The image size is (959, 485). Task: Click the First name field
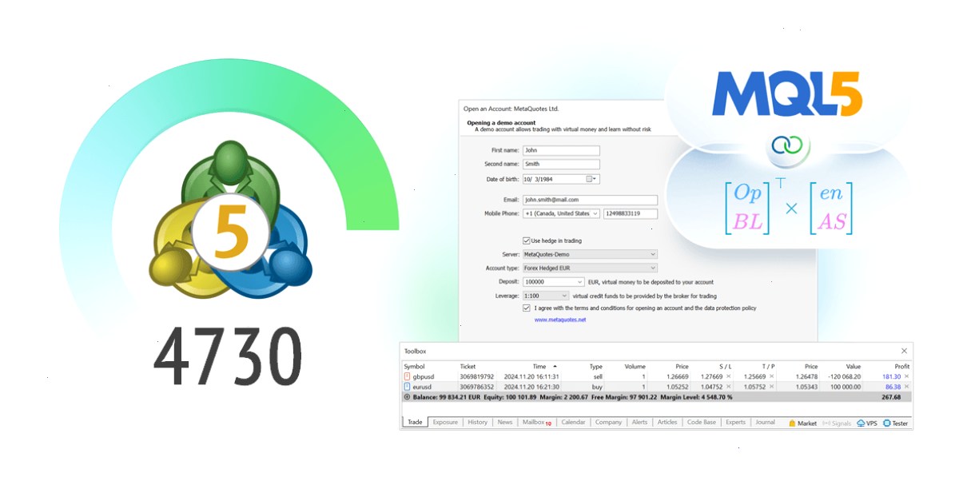tap(560, 150)
